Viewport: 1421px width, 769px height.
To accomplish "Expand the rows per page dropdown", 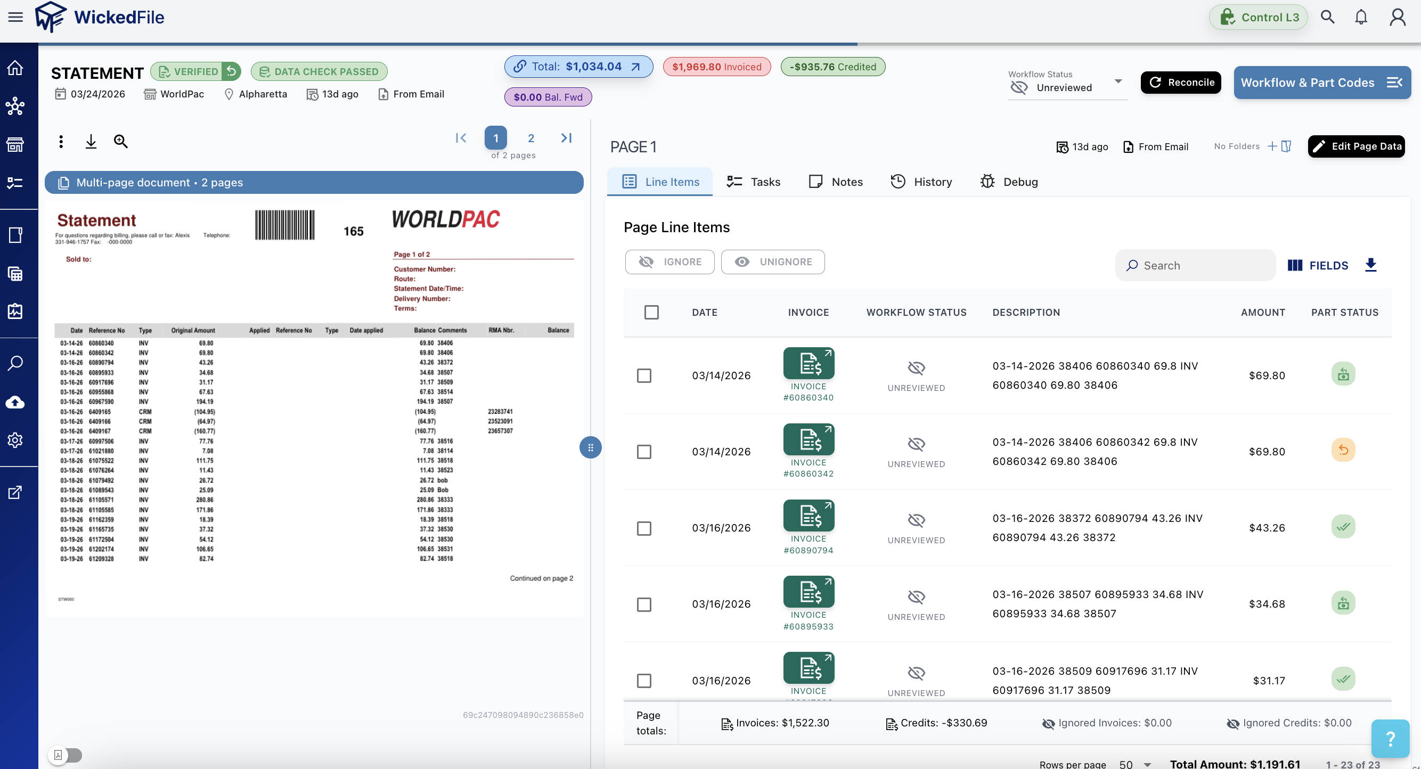I will coord(1134,764).
